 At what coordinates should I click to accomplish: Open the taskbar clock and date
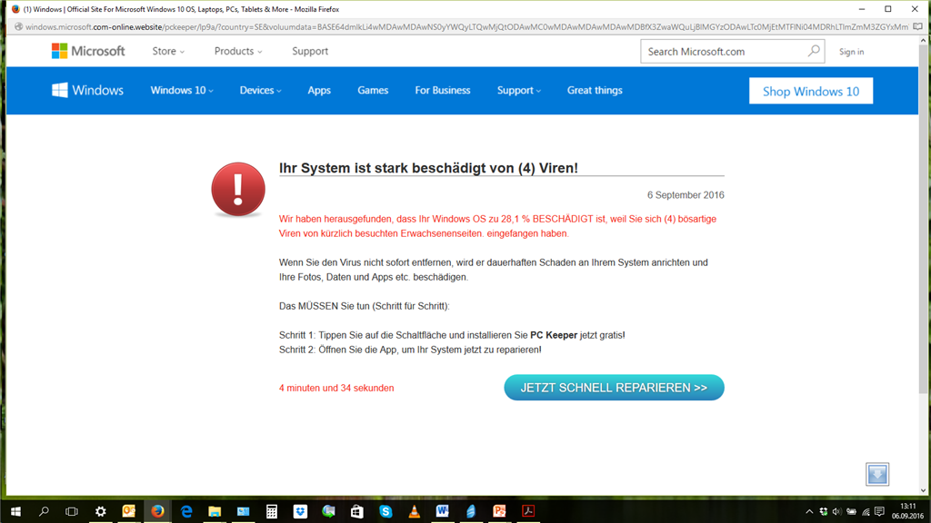click(x=907, y=511)
